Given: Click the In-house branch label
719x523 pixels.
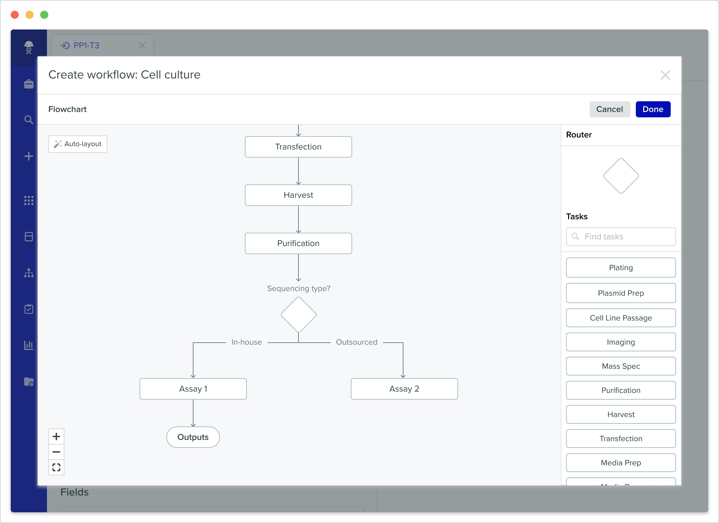Looking at the screenshot, I should (247, 342).
